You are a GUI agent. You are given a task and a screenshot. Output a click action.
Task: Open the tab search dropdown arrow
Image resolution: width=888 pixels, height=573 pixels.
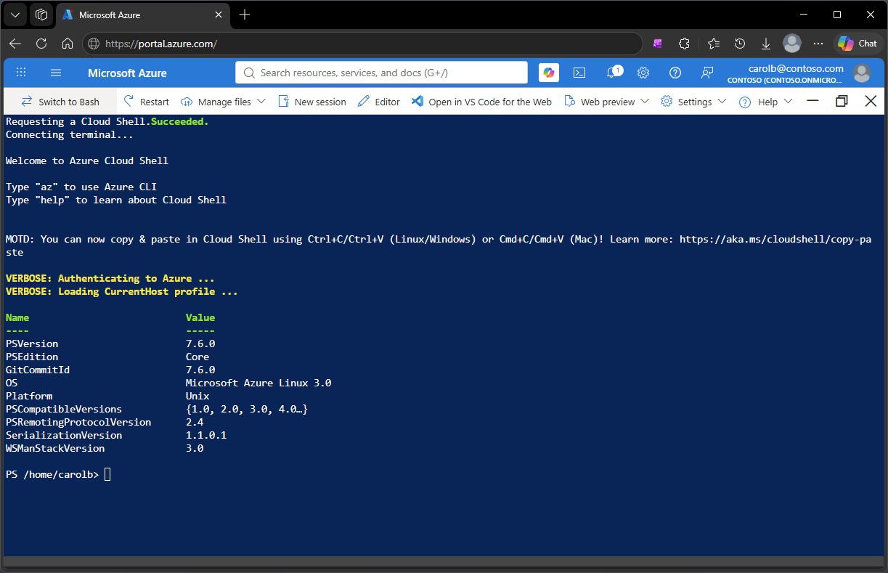(15, 15)
